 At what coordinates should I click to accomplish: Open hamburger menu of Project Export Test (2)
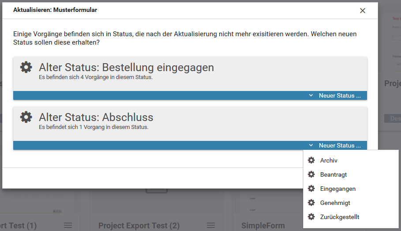211,226
